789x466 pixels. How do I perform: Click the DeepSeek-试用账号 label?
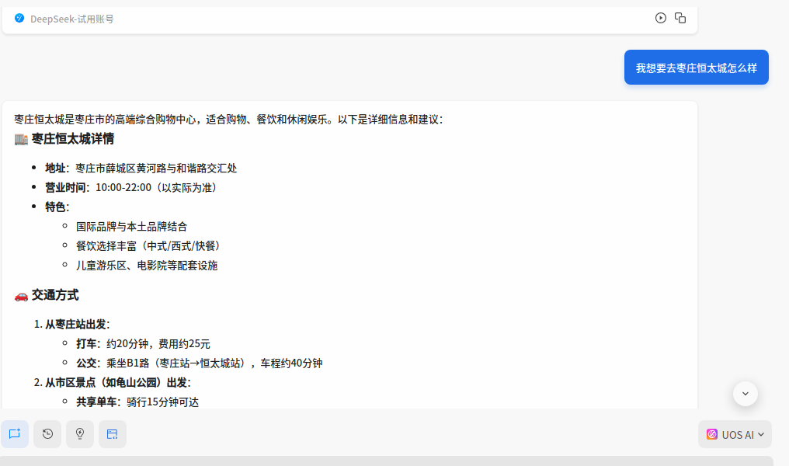[x=72, y=19]
